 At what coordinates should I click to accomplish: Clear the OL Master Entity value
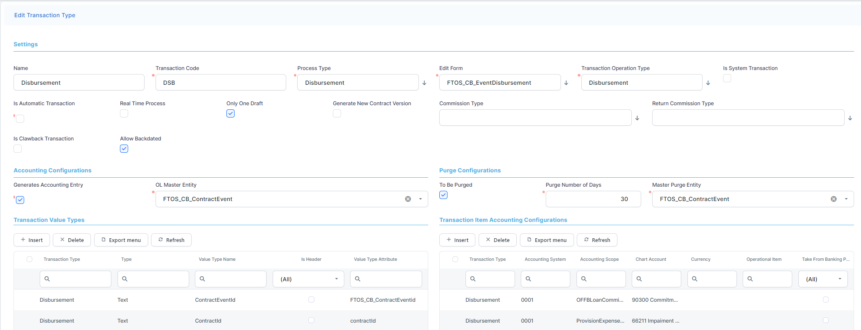pos(408,199)
